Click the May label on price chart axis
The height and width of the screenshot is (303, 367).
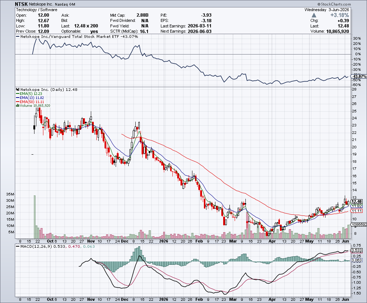coord(309,241)
